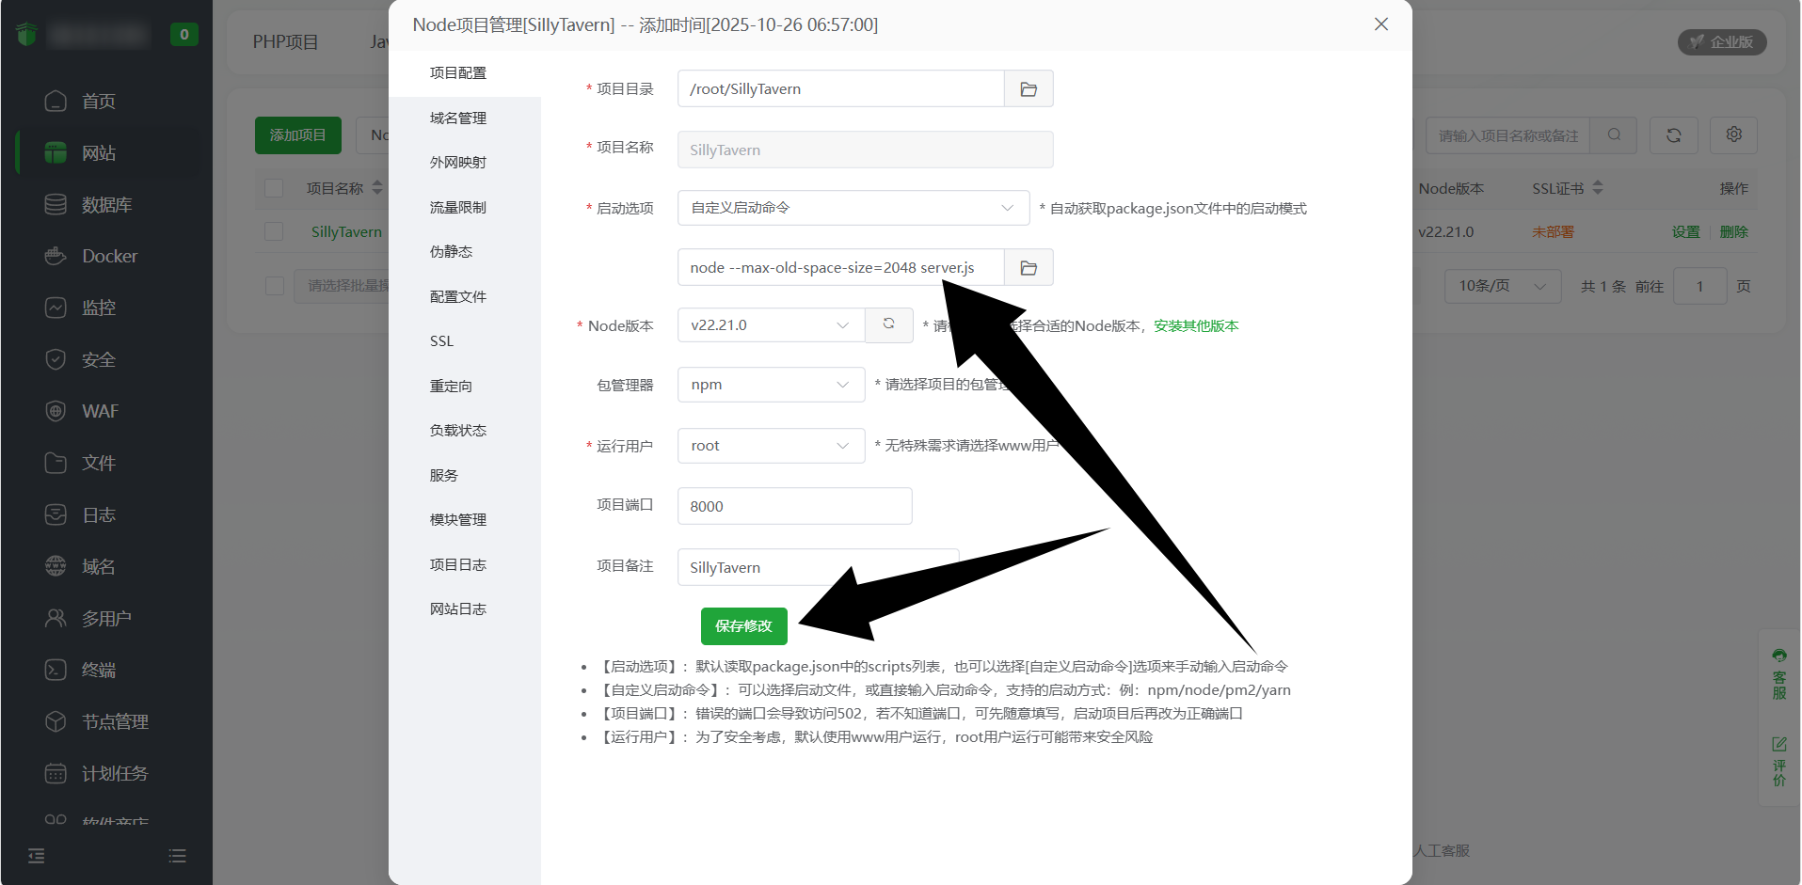Check the SillyTavern row checkbox
1802x885 pixels.
click(275, 231)
